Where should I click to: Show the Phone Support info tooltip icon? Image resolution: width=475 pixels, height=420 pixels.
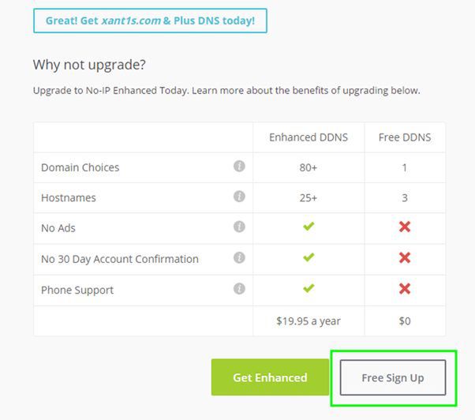[x=239, y=289]
